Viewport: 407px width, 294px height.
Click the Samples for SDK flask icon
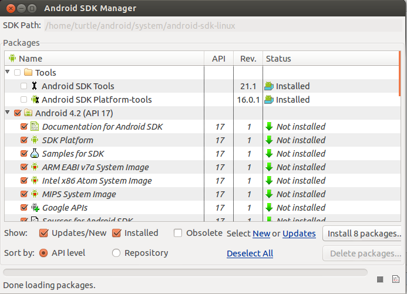(x=34, y=154)
